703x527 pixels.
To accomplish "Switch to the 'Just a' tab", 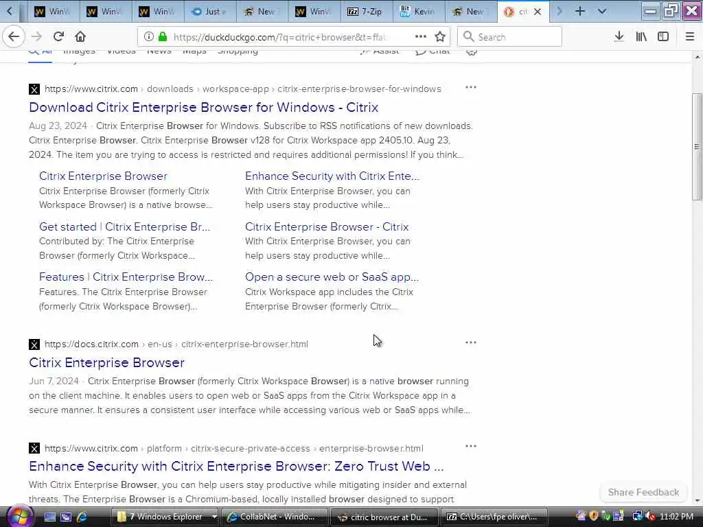I will [210, 12].
